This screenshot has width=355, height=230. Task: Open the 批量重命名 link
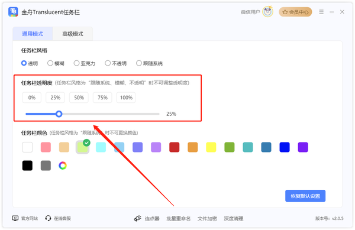(179, 218)
